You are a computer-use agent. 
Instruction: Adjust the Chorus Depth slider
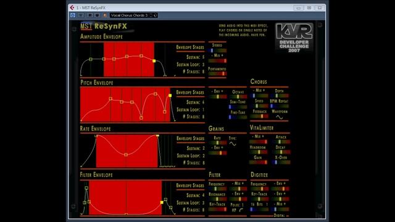click(280, 96)
